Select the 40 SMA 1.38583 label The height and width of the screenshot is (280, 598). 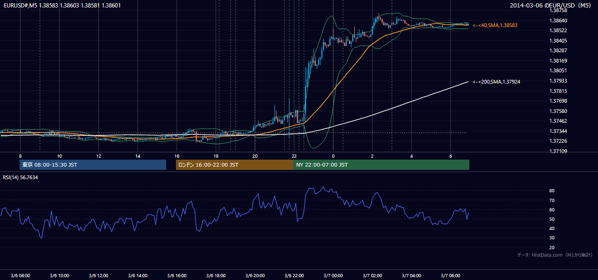[x=495, y=25]
